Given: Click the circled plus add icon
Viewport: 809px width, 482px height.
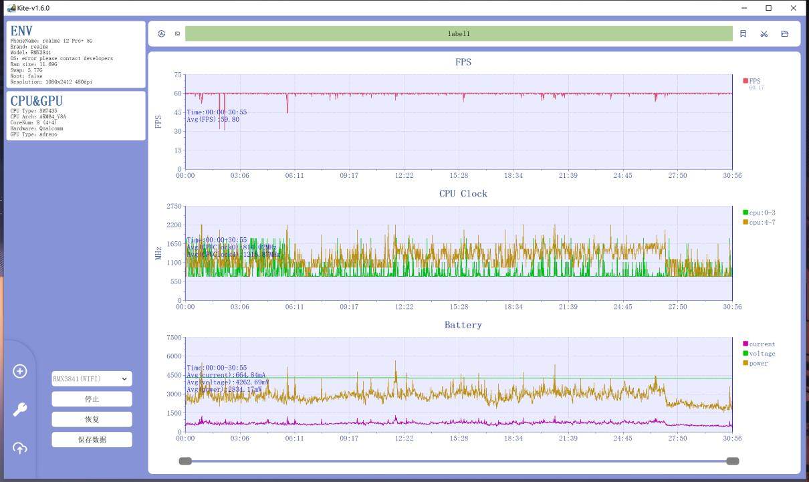Looking at the screenshot, I should 20,371.
